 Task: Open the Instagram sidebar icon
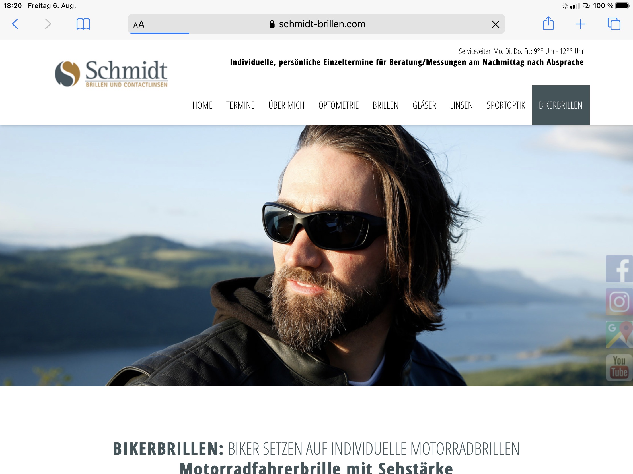(619, 302)
